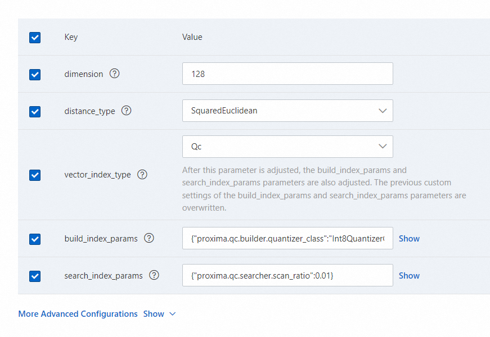
Task: Toggle the search_index_params checkbox
Action: pos(35,276)
